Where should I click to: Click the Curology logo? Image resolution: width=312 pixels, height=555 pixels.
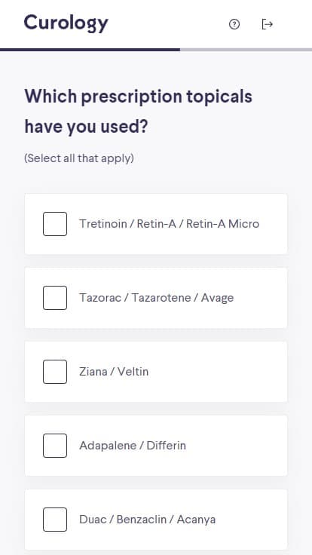pyautogui.click(x=66, y=23)
